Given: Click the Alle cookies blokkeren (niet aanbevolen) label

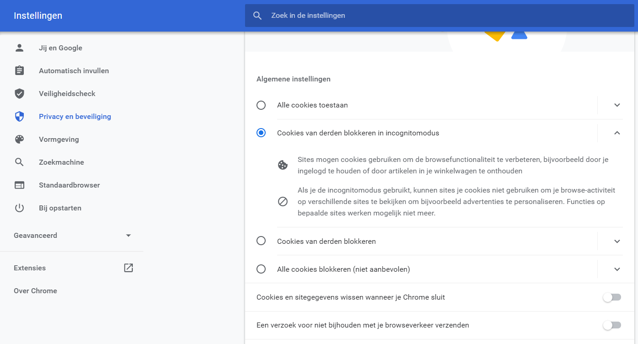Looking at the screenshot, I should click(x=344, y=269).
